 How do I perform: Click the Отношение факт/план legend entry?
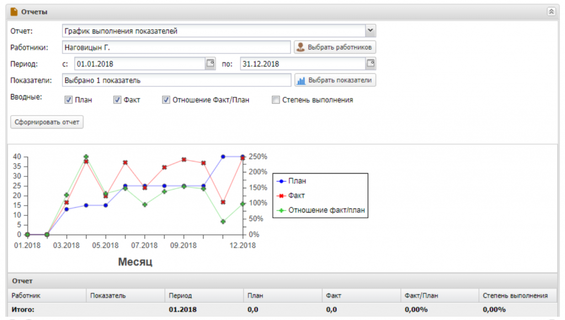pyautogui.click(x=321, y=210)
